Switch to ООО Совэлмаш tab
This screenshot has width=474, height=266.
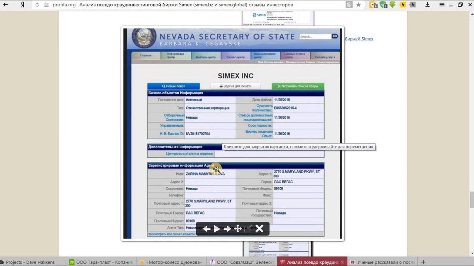tap(241, 262)
